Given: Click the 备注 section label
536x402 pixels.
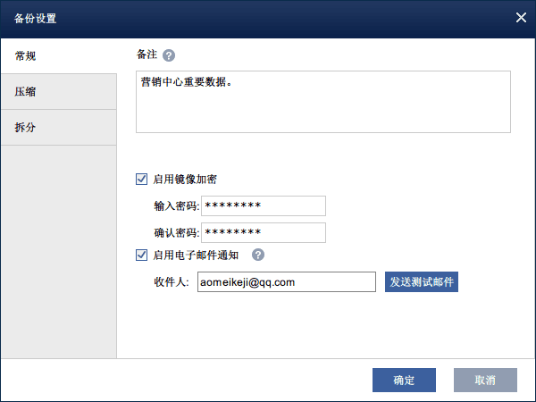Looking at the screenshot, I should tap(147, 54).
